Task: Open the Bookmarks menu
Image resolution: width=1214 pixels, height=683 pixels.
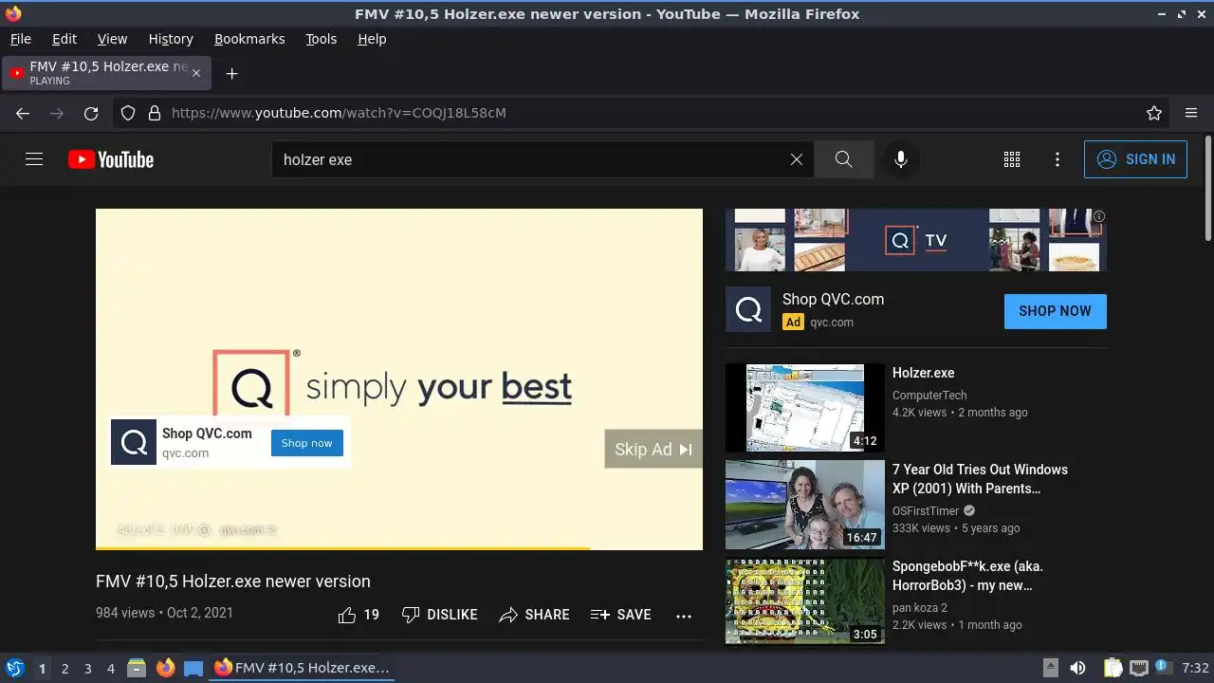Action: [x=249, y=39]
